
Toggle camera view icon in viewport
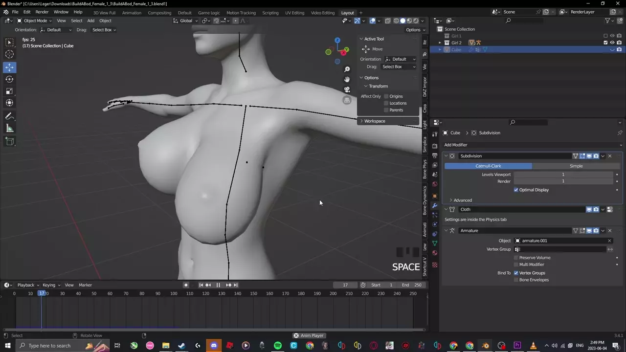[347, 89]
